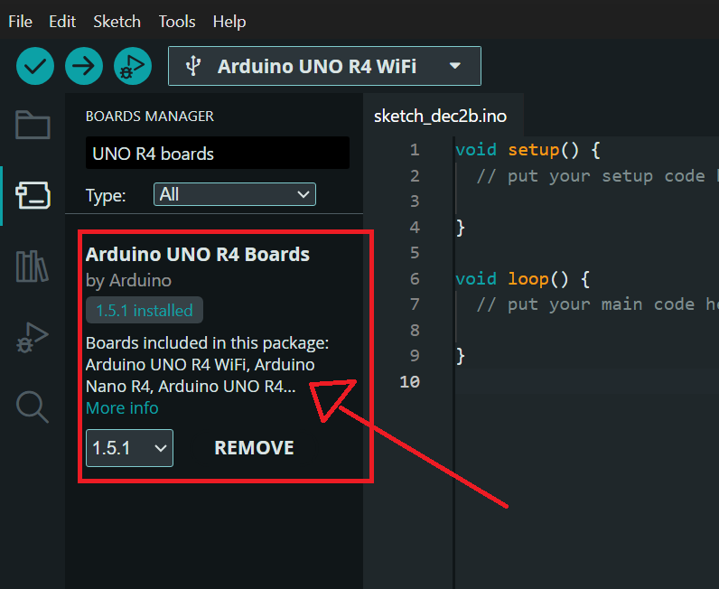Open the Type filter dropdown
Image resolution: width=719 pixels, height=589 pixels.
(x=234, y=194)
